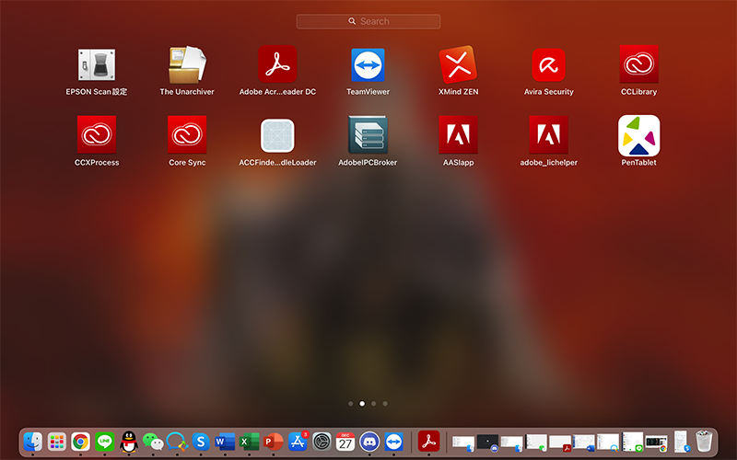Open Discord app icon in the Dock
This screenshot has height=460, width=737.
[x=369, y=442]
